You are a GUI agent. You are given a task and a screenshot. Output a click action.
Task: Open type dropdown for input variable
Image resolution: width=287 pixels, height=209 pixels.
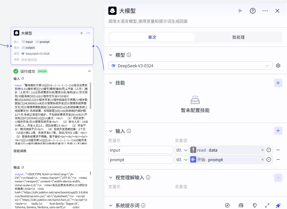pos(182,150)
